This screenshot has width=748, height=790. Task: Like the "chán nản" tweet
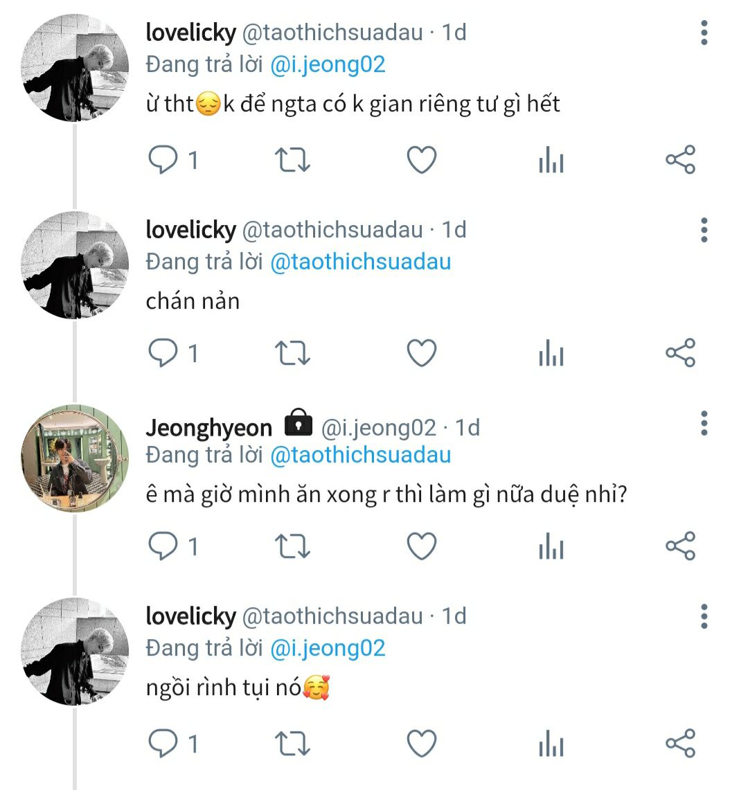tap(421, 353)
